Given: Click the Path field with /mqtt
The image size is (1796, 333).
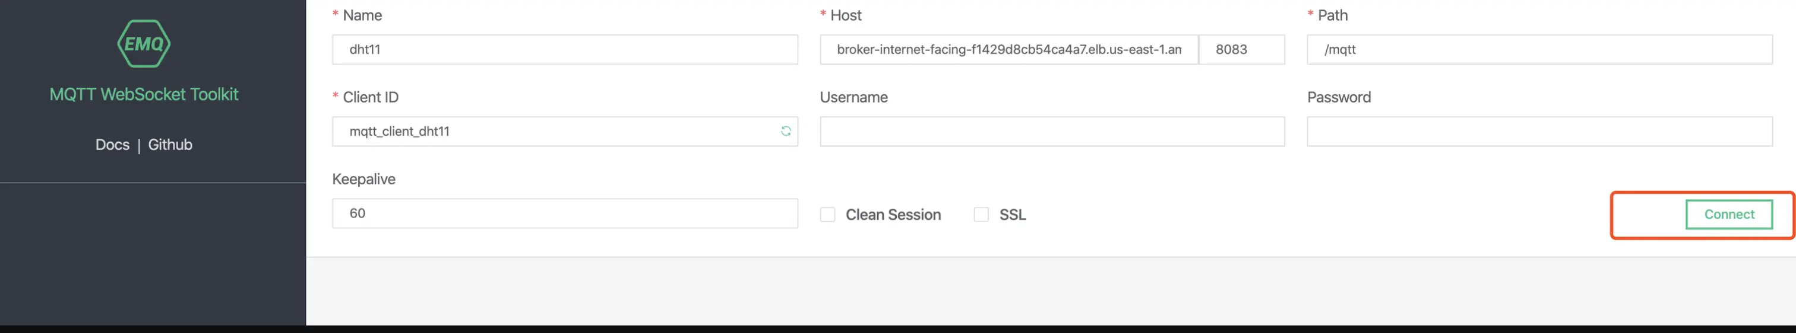Looking at the screenshot, I should point(1539,49).
